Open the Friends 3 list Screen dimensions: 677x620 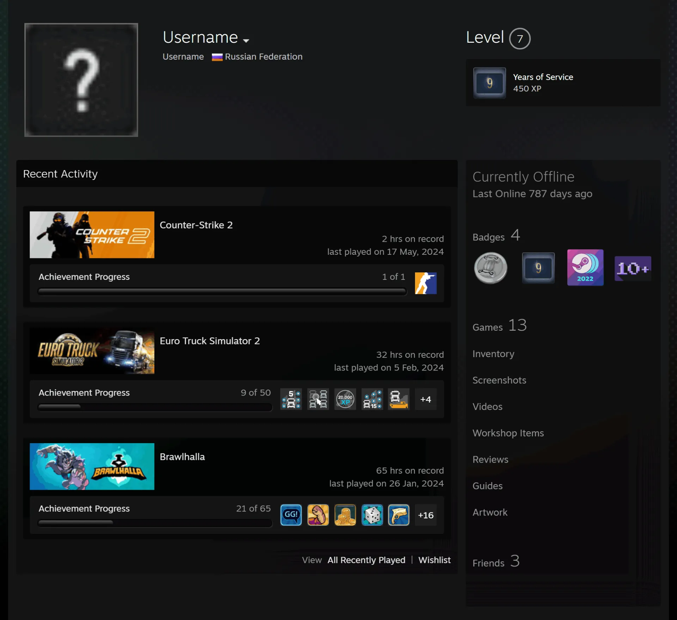496,561
